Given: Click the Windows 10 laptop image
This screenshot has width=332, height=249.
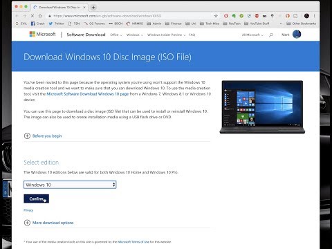Looking at the screenshot, I should 262,107.
